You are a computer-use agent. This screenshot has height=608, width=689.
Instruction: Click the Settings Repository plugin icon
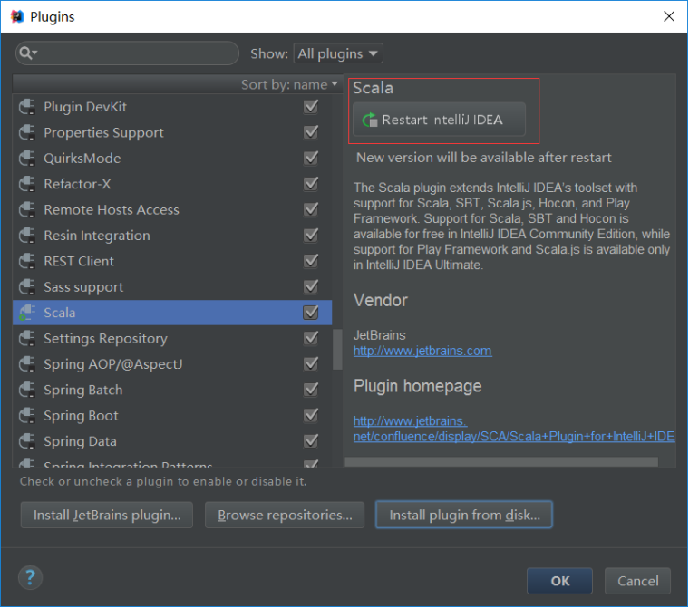pyautogui.click(x=26, y=339)
